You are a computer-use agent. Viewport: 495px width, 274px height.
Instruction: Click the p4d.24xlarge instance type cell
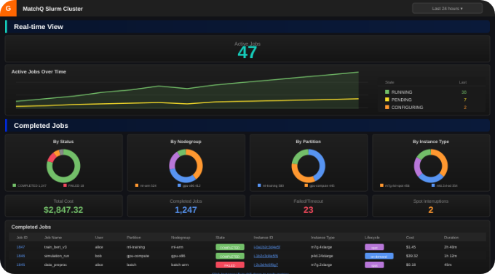point(322,256)
